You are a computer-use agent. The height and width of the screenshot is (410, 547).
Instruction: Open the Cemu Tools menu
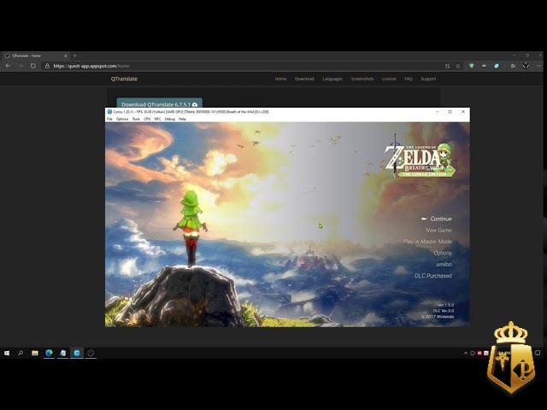pyautogui.click(x=136, y=119)
